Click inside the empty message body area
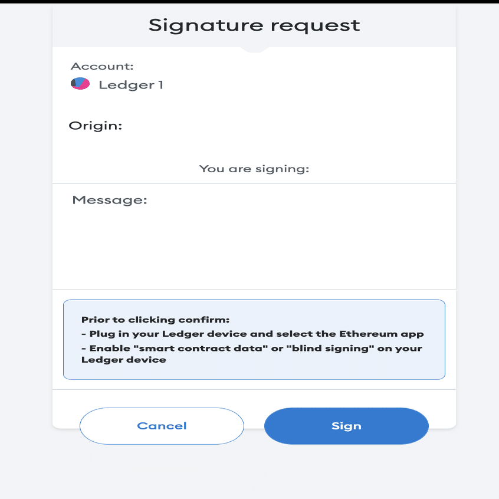Image resolution: width=499 pixels, height=499 pixels. pyautogui.click(x=254, y=248)
